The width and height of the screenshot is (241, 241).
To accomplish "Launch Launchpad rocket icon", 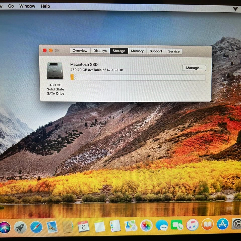I will click(x=20, y=227).
